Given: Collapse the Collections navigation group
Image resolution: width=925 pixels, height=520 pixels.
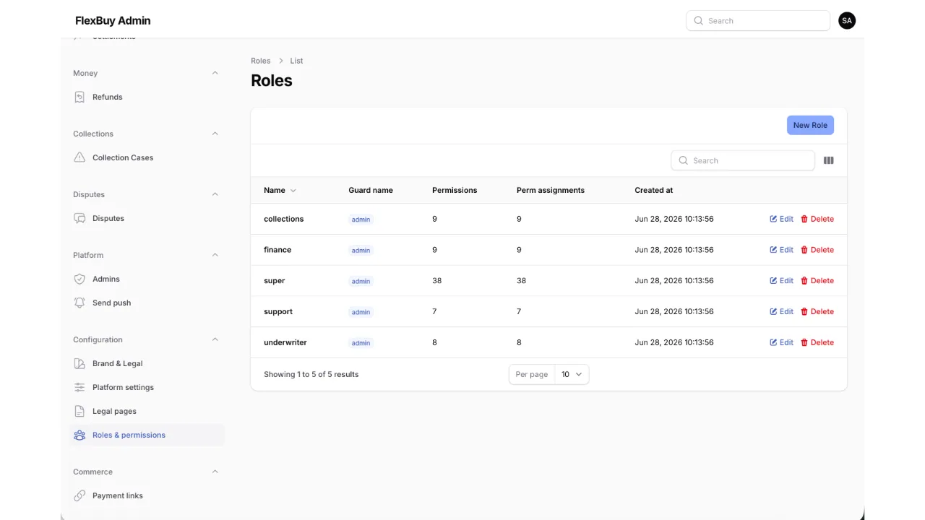Looking at the screenshot, I should [215, 134].
